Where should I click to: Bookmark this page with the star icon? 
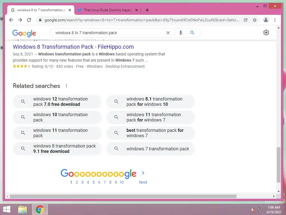255,20
